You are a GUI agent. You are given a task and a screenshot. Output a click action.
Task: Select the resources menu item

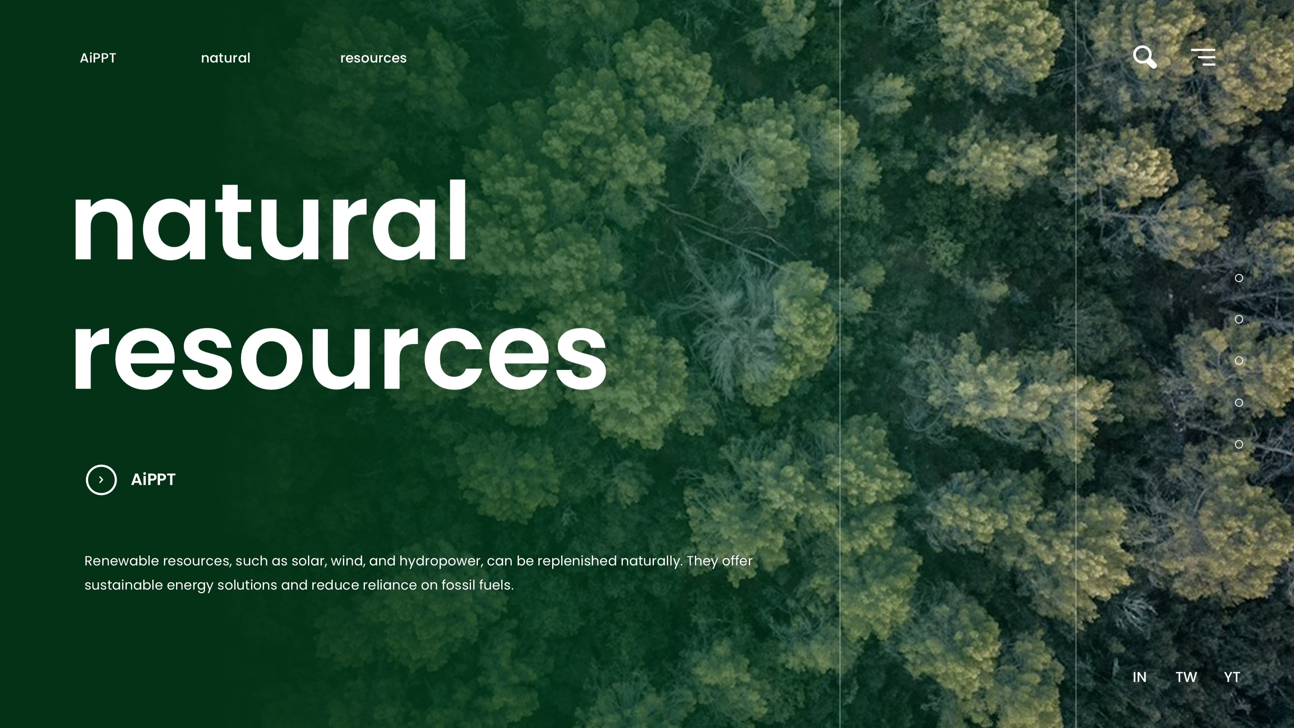pos(374,57)
